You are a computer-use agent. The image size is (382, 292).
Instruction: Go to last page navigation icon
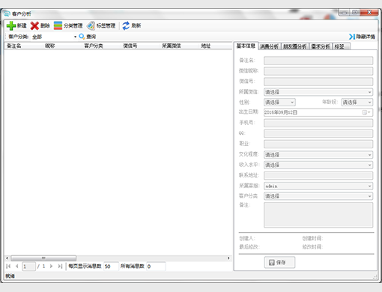coord(60,267)
